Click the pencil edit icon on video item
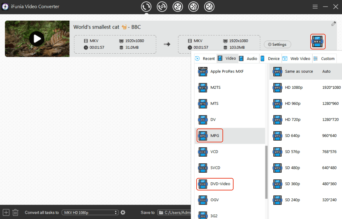The width and height of the screenshot is (342, 219). (334, 24)
